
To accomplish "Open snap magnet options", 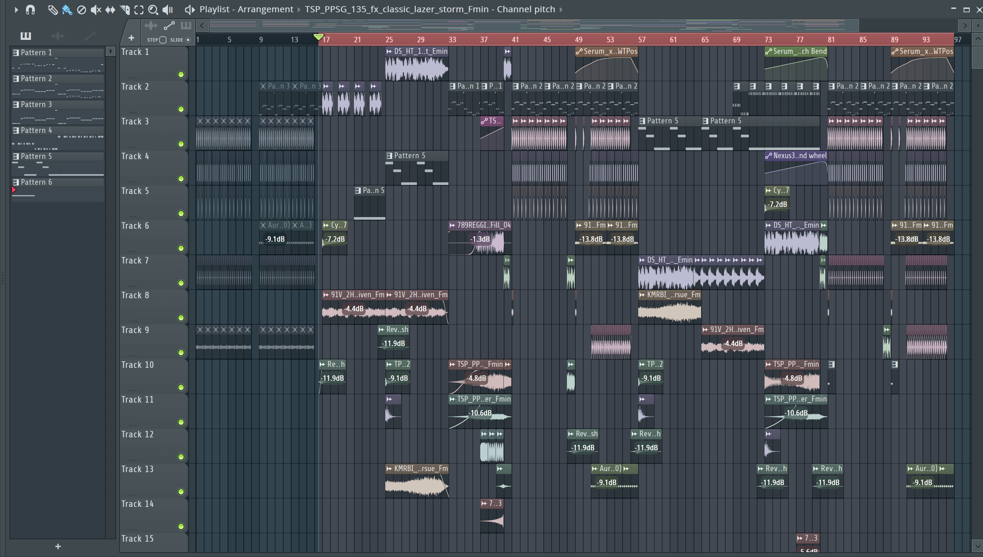I will coord(30,10).
